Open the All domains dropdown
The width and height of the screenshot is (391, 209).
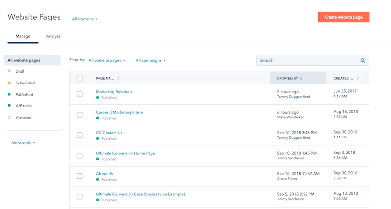coord(85,19)
